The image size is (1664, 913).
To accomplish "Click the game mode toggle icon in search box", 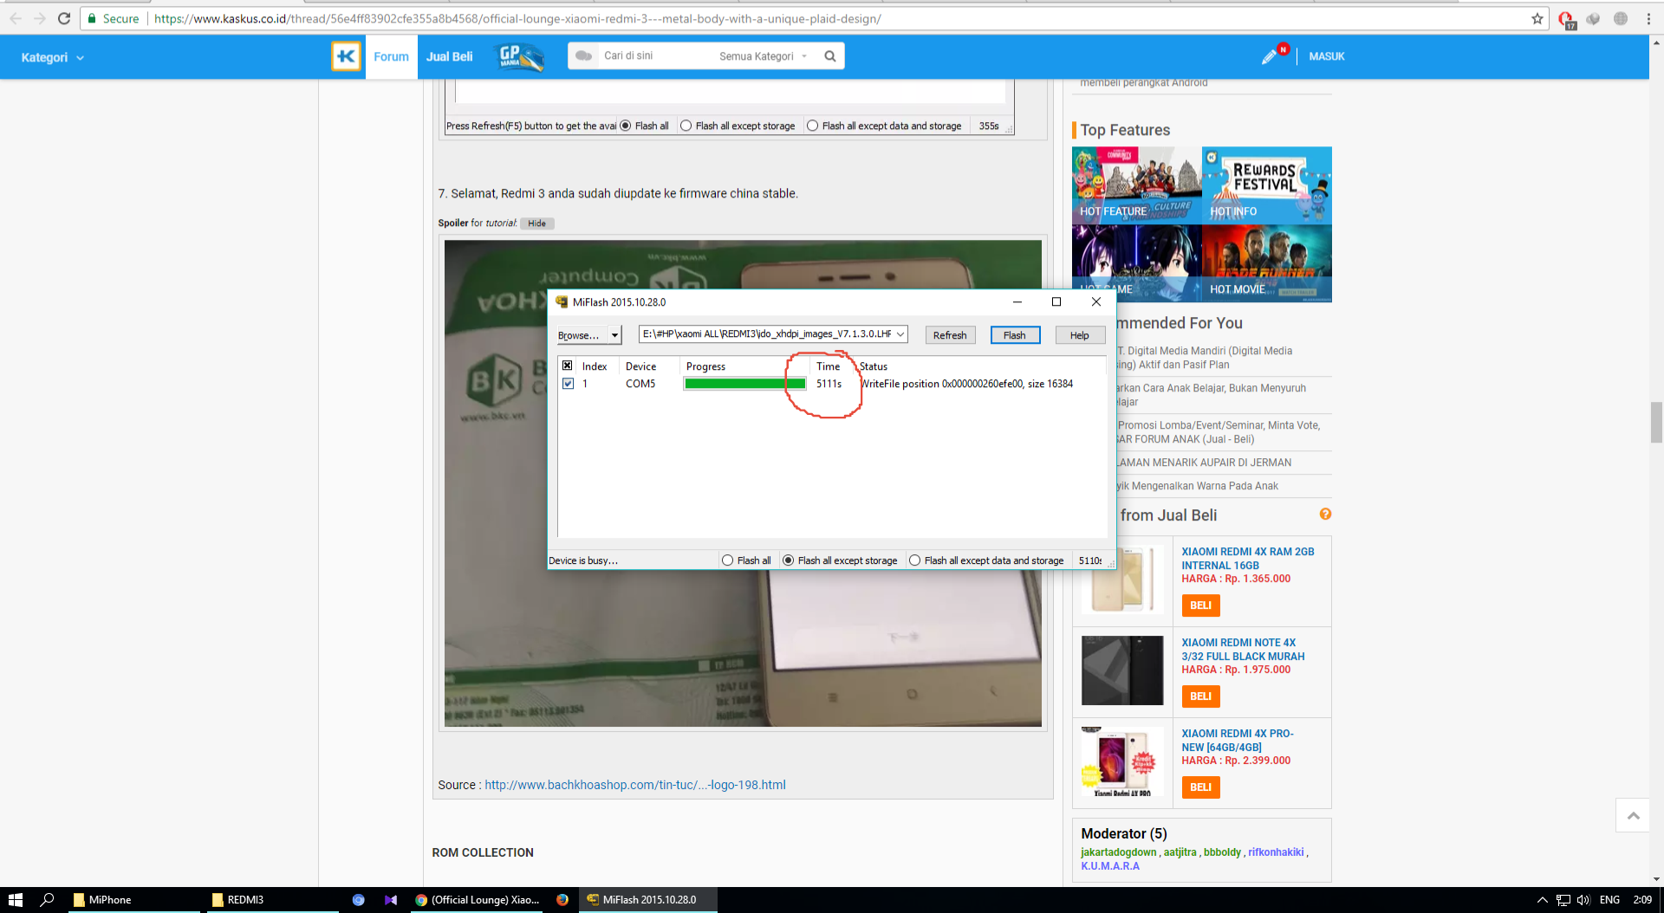I will coord(584,55).
